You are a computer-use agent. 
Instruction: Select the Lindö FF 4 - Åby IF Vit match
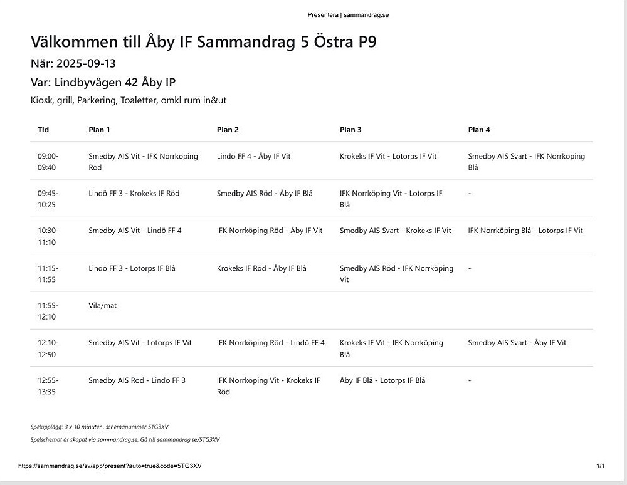(253, 156)
